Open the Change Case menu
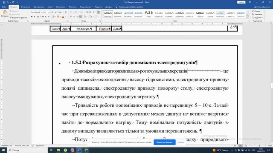This screenshot has width=273, height=153. point(60,12)
